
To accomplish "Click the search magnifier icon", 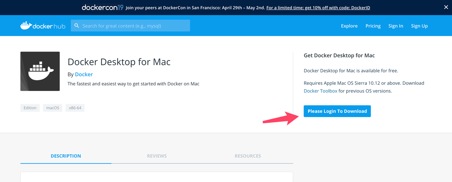I will [x=77, y=26].
